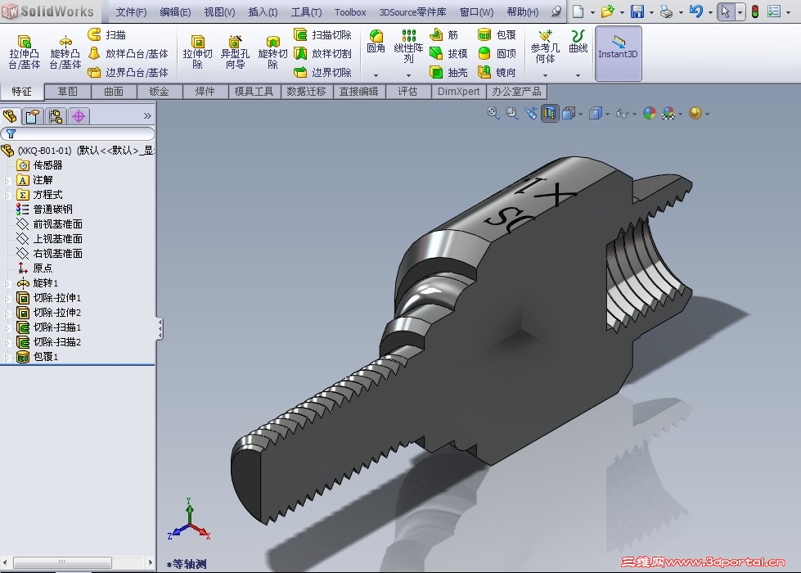The width and height of the screenshot is (801, 573).
Task: Click the 包覆 wrap tool
Action: pyautogui.click(x=497, y=34)
